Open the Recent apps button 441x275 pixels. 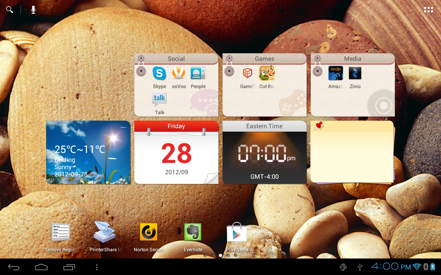click(69, 267)
